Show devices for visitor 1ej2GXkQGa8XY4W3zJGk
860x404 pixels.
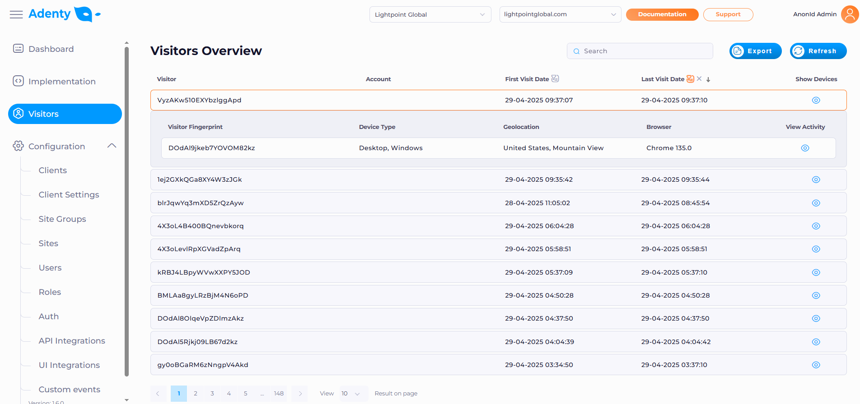816,179
